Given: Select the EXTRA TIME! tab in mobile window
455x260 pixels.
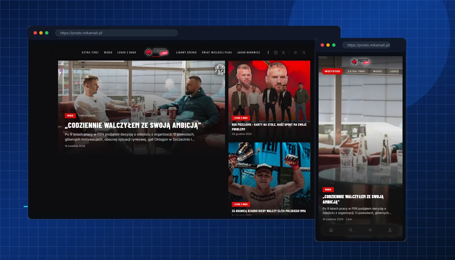Looking at the screenshot, I should point(356,71).
